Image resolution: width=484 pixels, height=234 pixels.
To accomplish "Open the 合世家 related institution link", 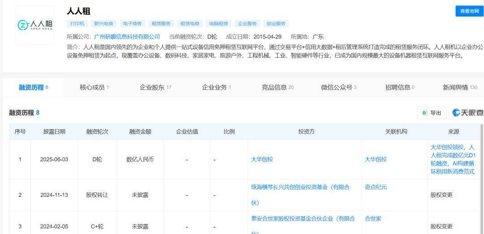I will (373, 219).
